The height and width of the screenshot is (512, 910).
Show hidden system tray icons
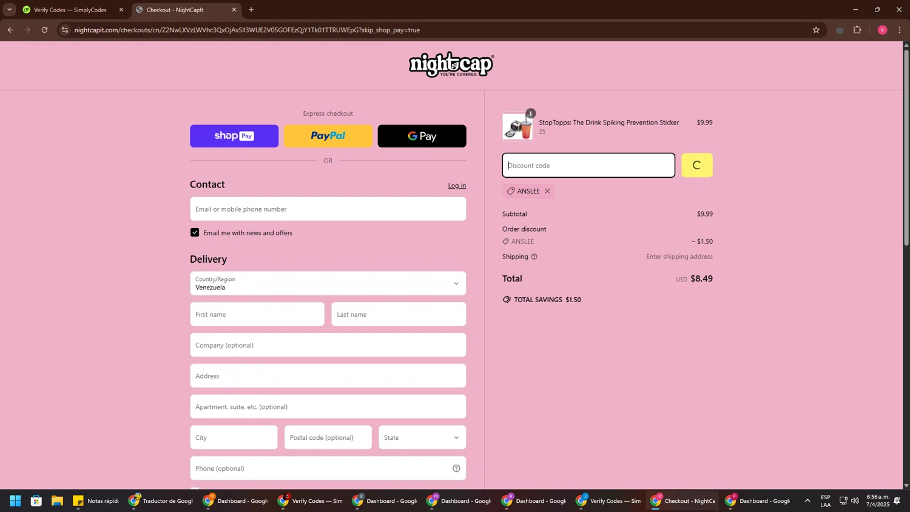(x=807, y=501)
